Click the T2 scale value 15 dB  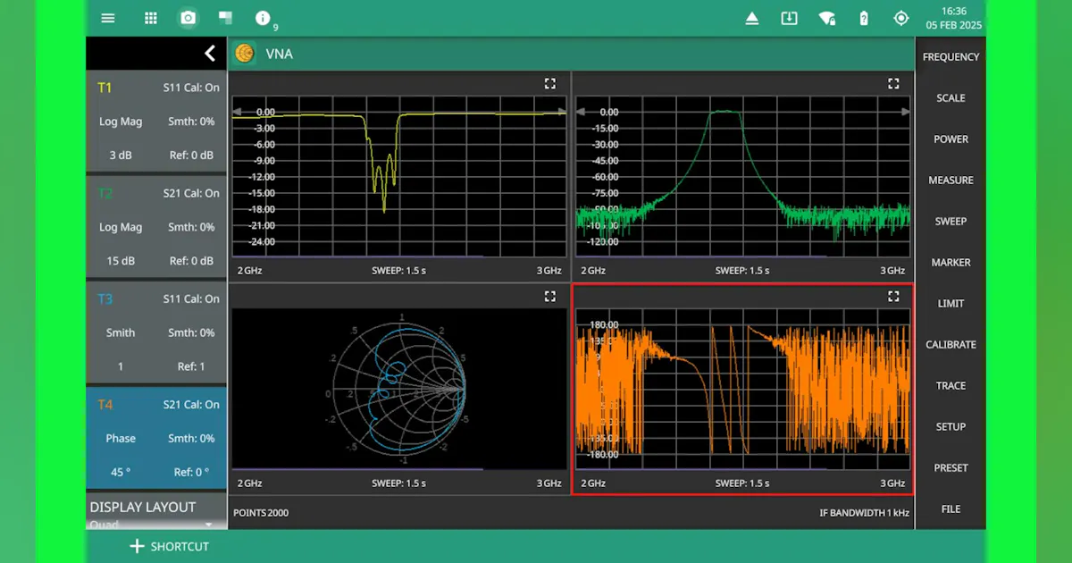point(121,260)
